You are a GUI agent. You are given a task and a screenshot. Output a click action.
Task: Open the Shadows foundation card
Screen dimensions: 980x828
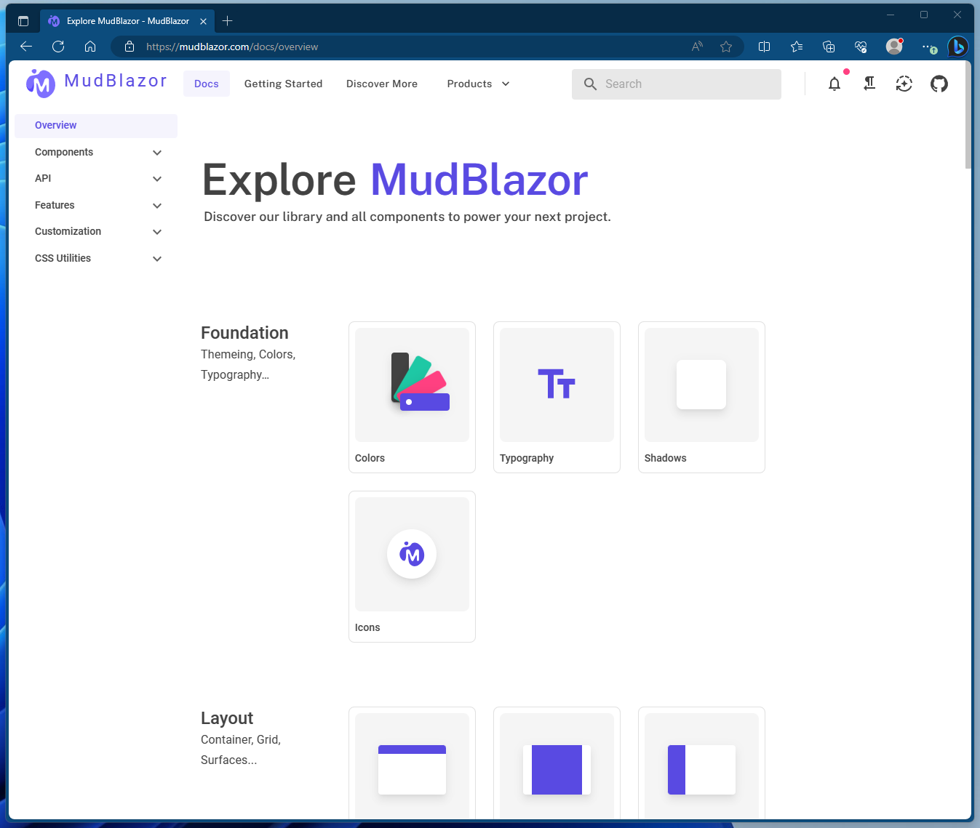point(701,397)
